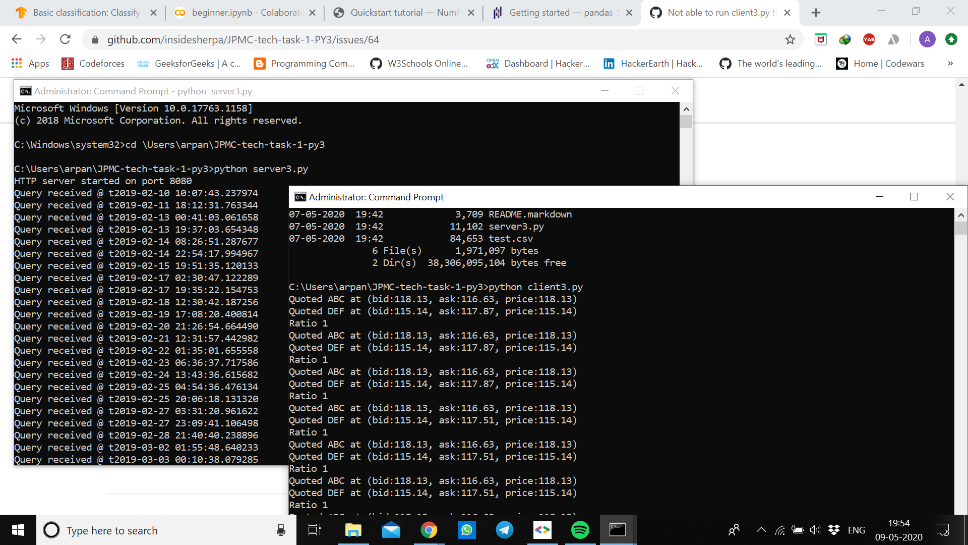
Task: Open the bookmarks overflow chevron menu
Action: click(951, 64)
